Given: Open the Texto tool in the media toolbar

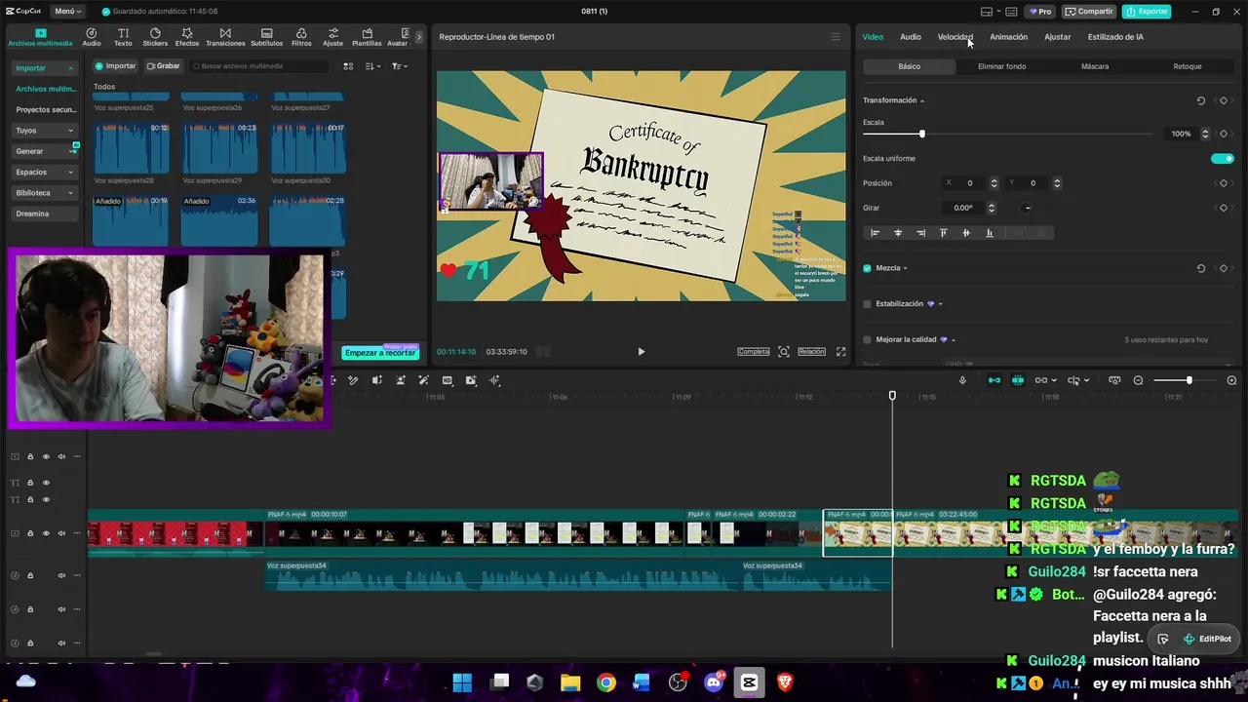Looking at the screenshot, I should 123,37.
